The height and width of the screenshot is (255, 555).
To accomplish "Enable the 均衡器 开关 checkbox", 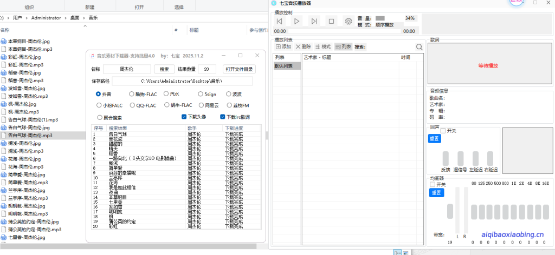I will coord(432,184).
